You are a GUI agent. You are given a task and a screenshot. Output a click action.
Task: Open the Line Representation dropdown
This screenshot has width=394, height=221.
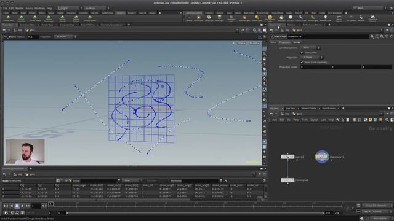click(310, 48)
